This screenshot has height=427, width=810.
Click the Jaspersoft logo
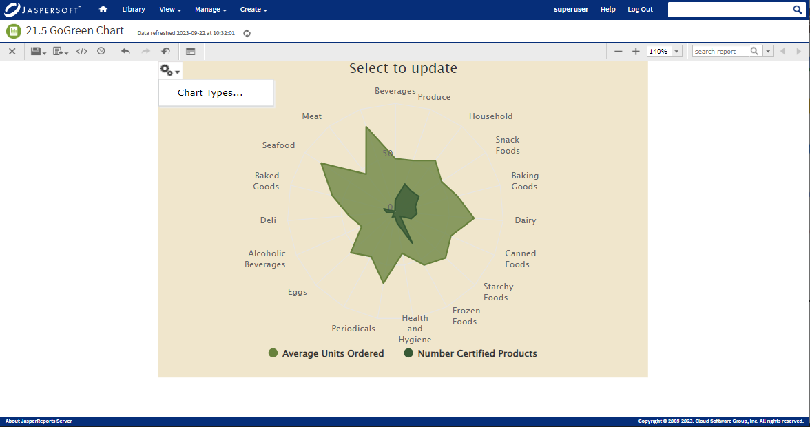pyautogui.click(x=43, y=9)
